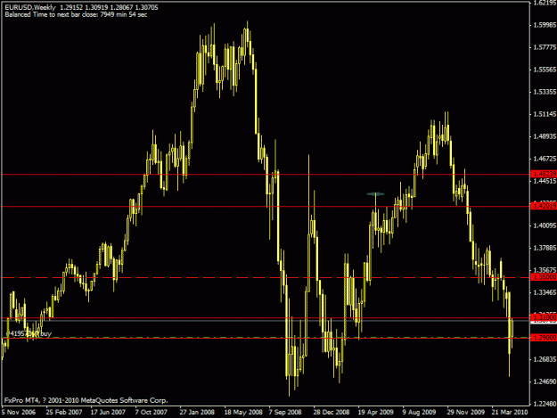
Task: Click the red 1.29000 price label
Action: 544,338
